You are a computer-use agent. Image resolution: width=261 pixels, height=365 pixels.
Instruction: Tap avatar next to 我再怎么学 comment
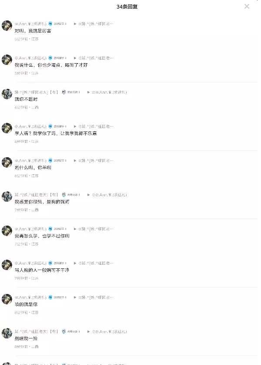click(7, 231)
